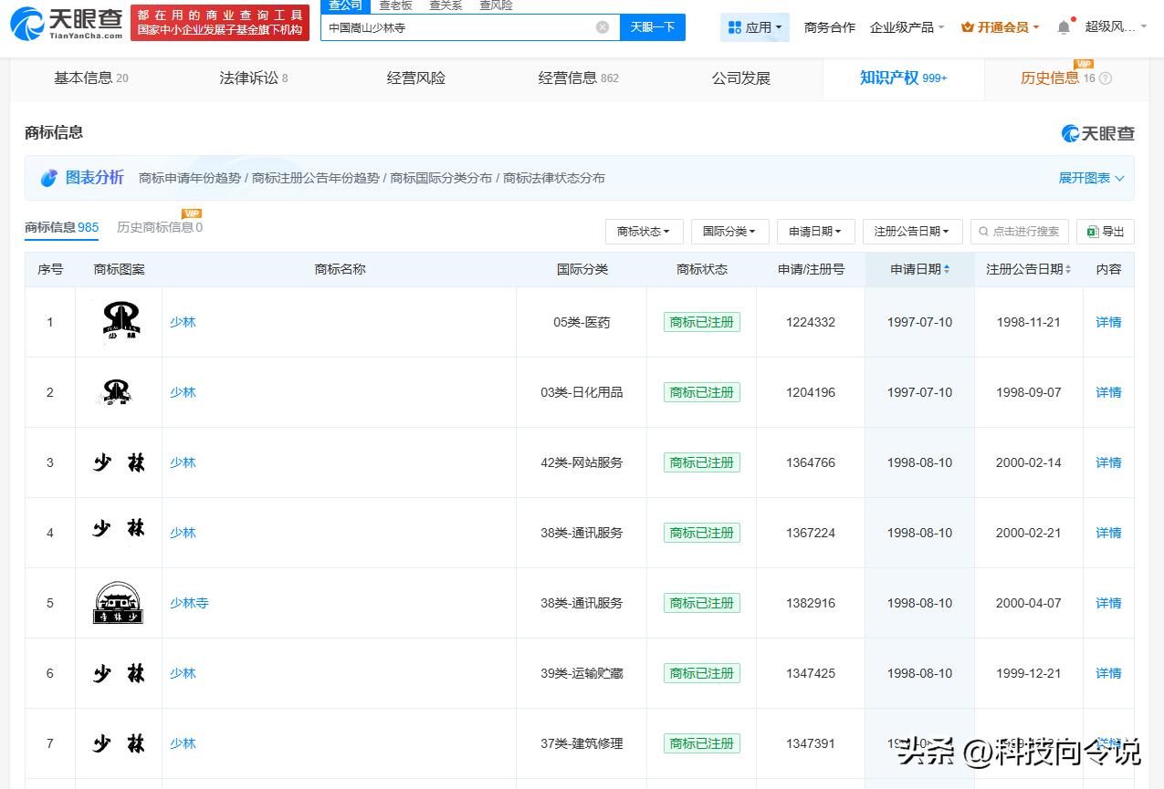Click the 1998-11-21 announcement date
Image resolution: width=1164 pixels, height=789 pixels.
click(1029, 322)
